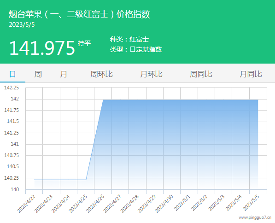Click the 2023/5/4 x-axis date

[234, 203]
